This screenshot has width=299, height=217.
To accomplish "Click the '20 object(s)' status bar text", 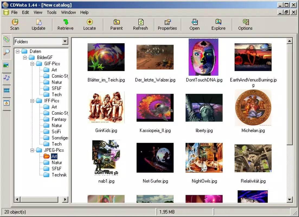I will pos(15,212).
